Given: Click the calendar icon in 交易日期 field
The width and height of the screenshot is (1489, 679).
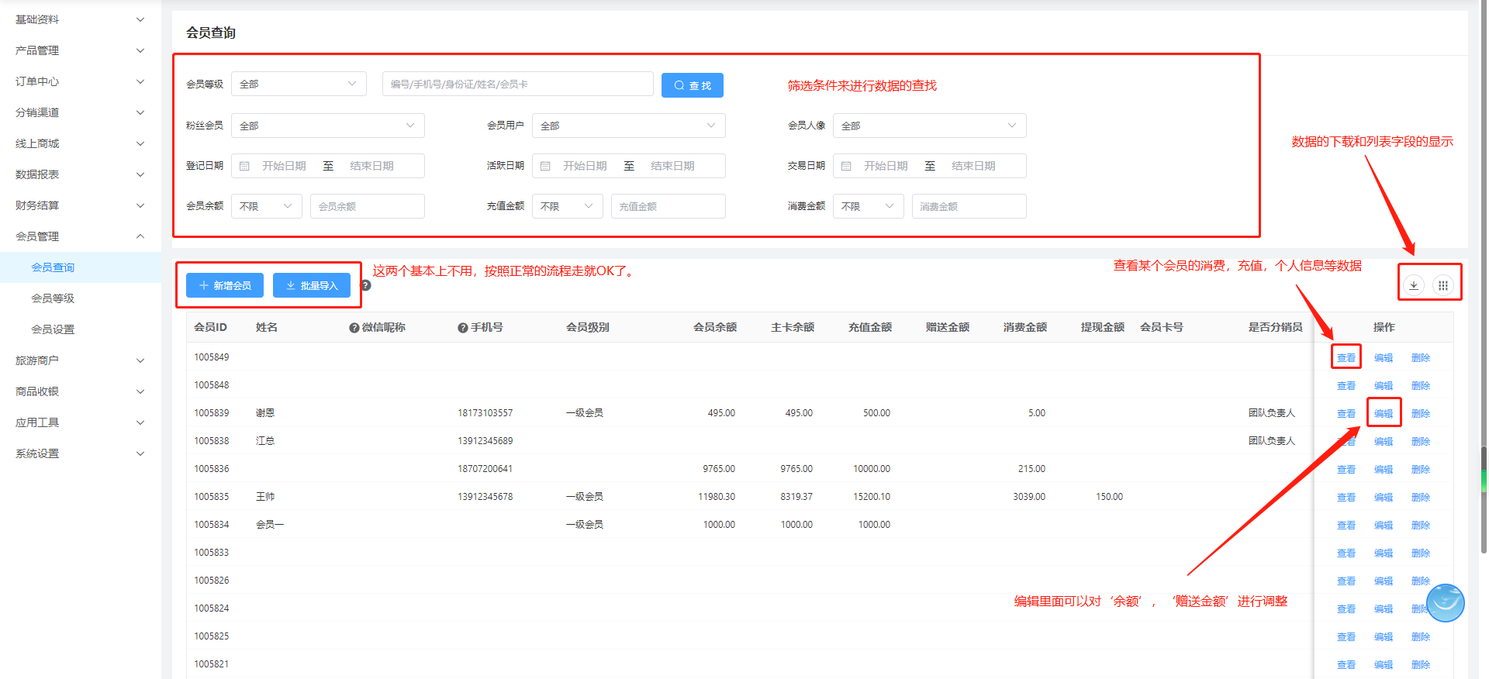Looking at the screenshot, I should point(846,166).
